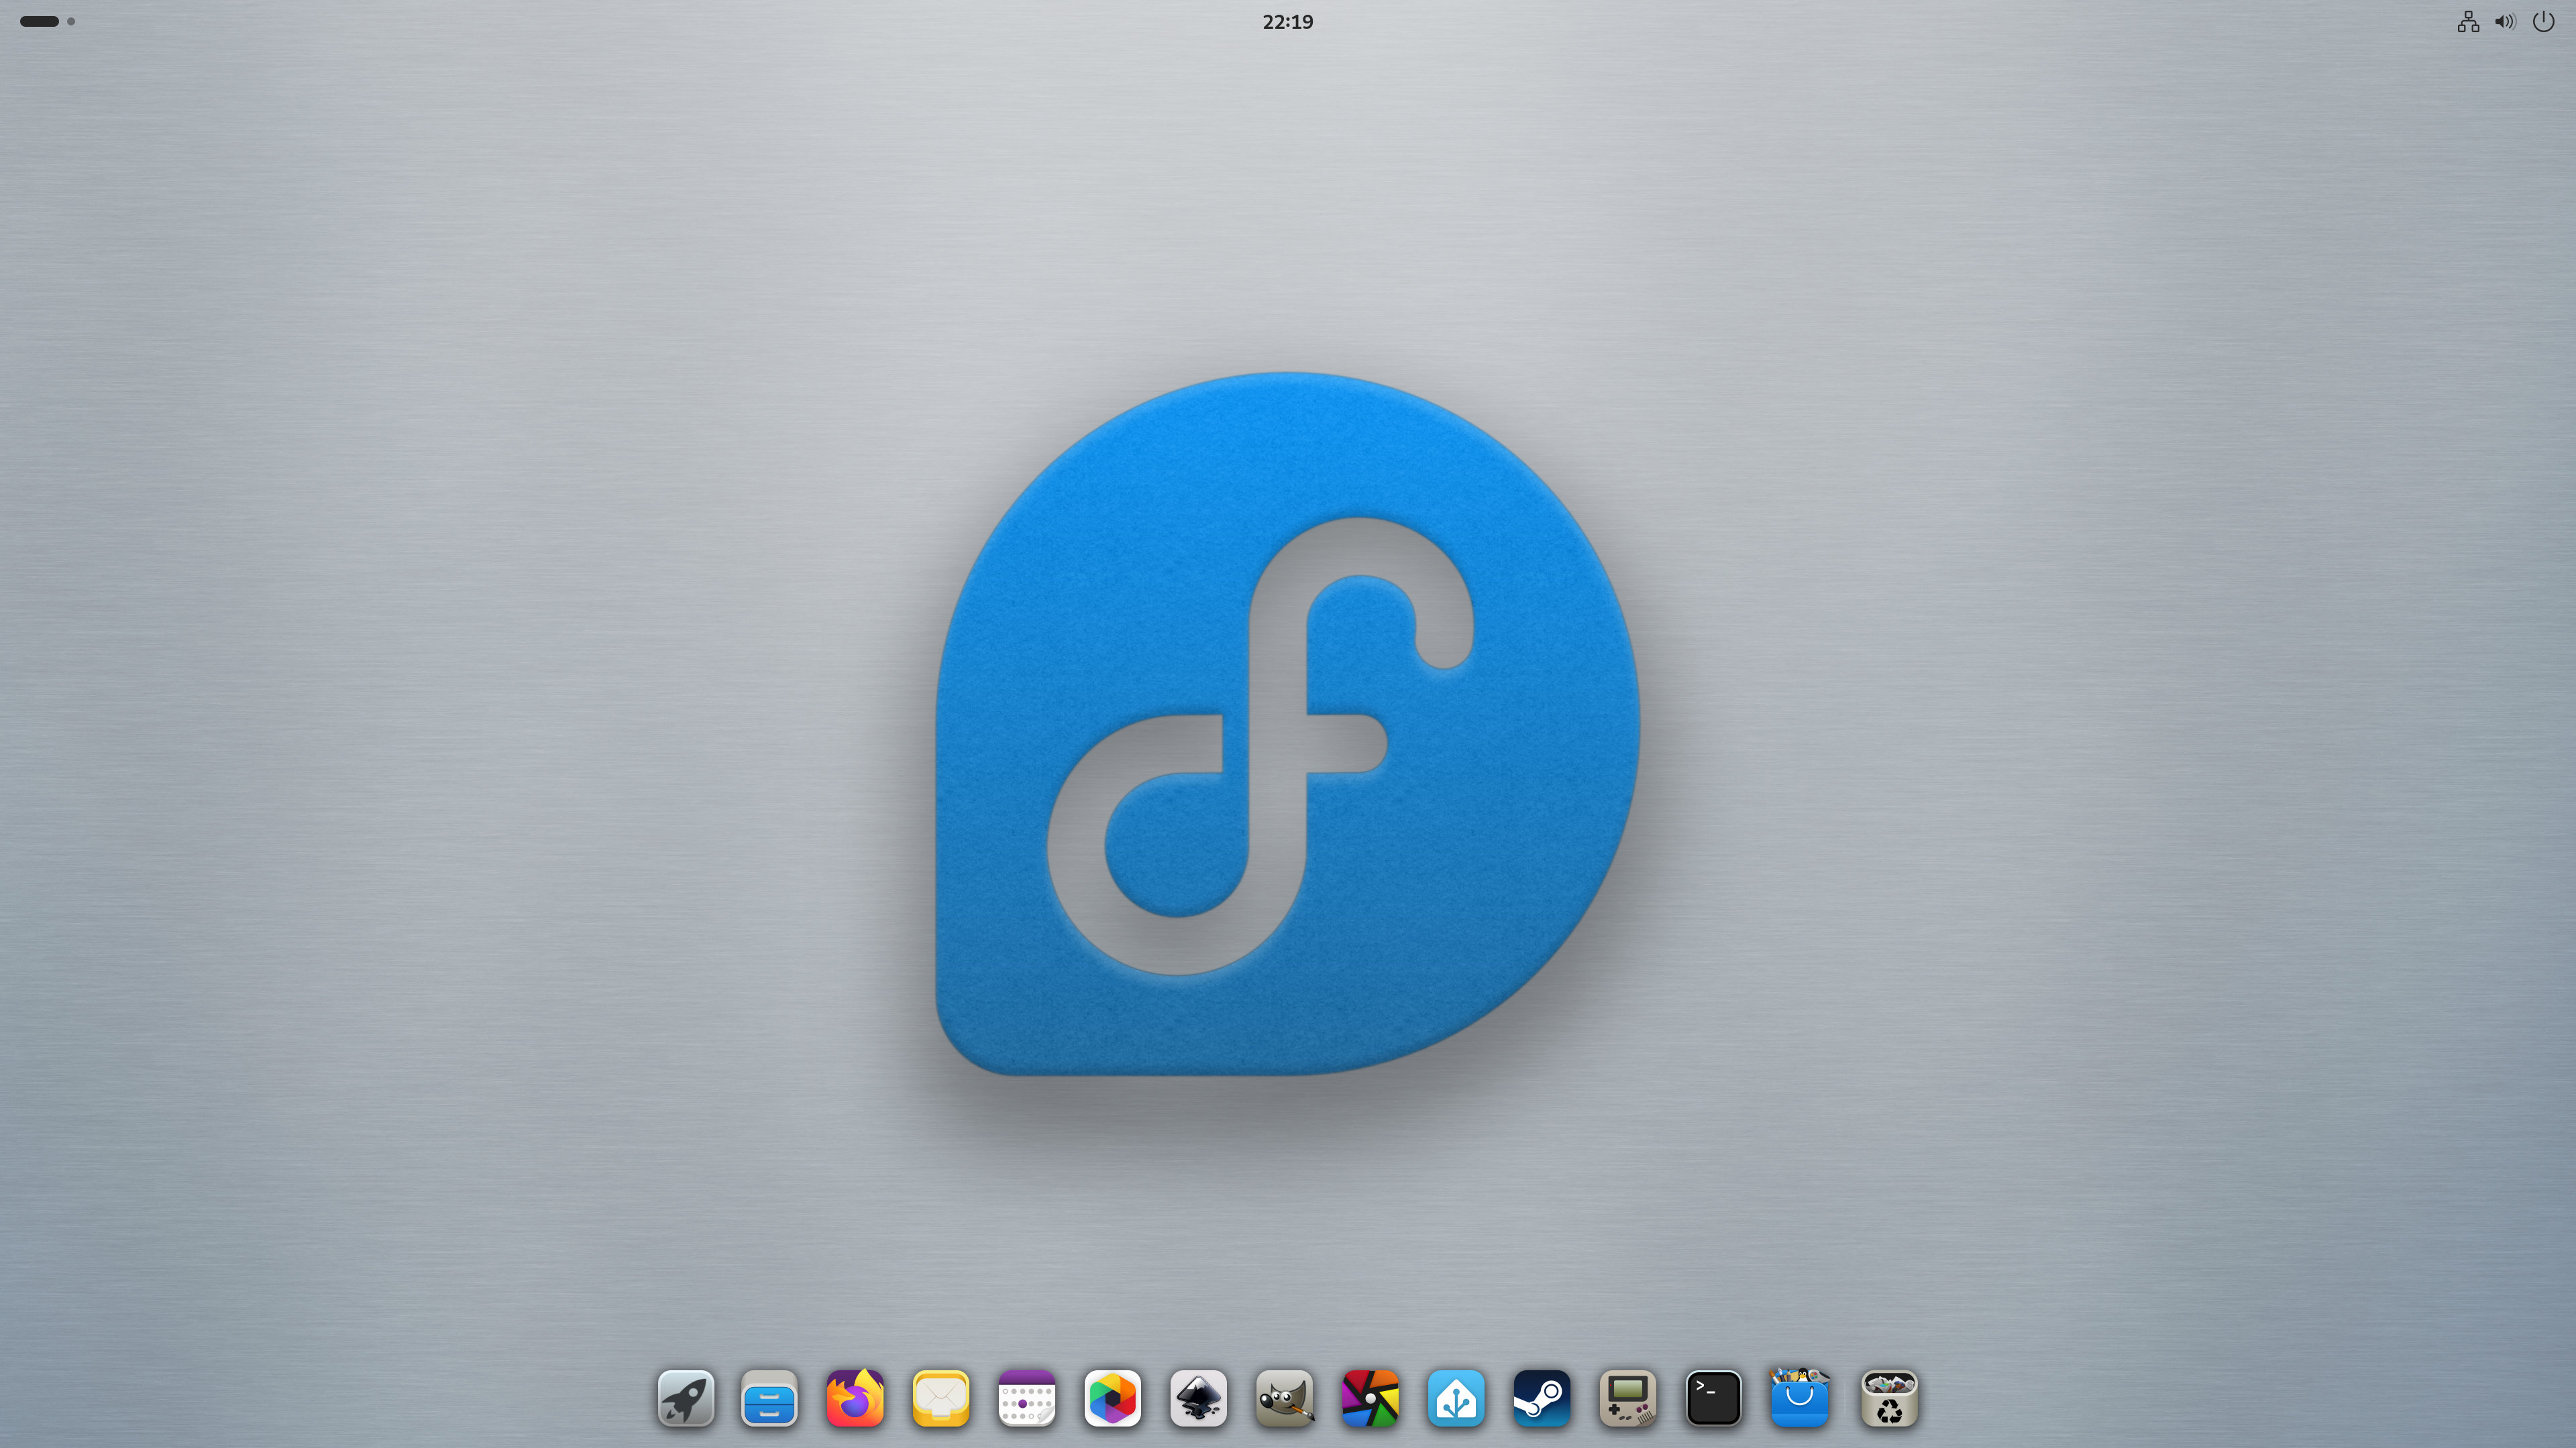The image size is (2576, 1448).
Task: Open the Files manager in the dock
Action: coord(769,1398)
